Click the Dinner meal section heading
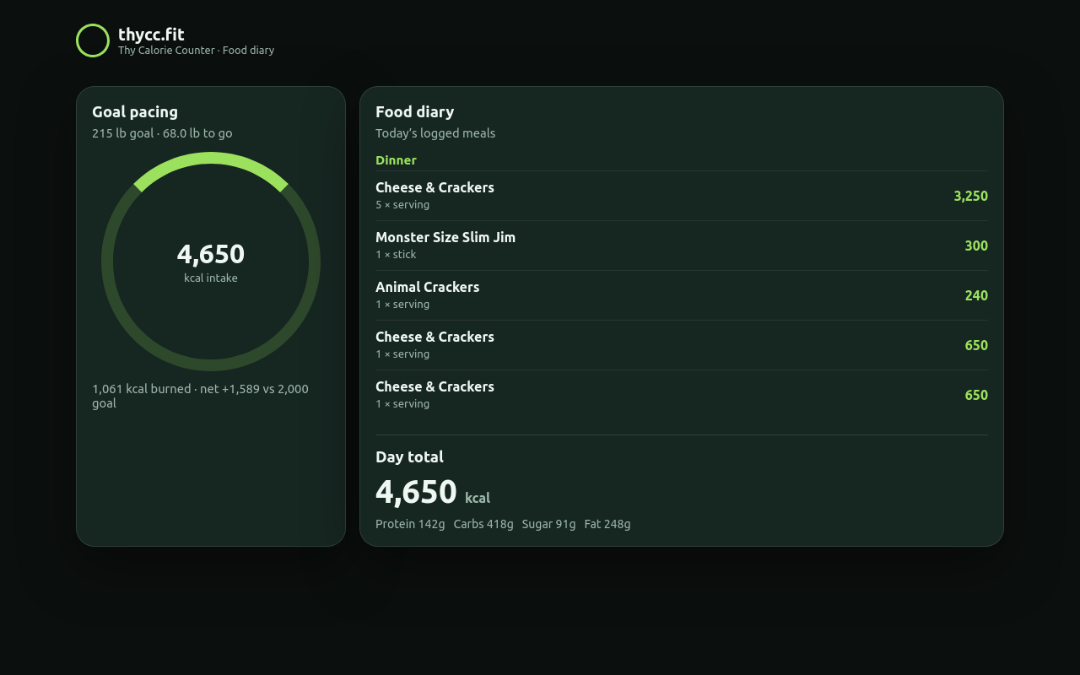 point(396,160)
